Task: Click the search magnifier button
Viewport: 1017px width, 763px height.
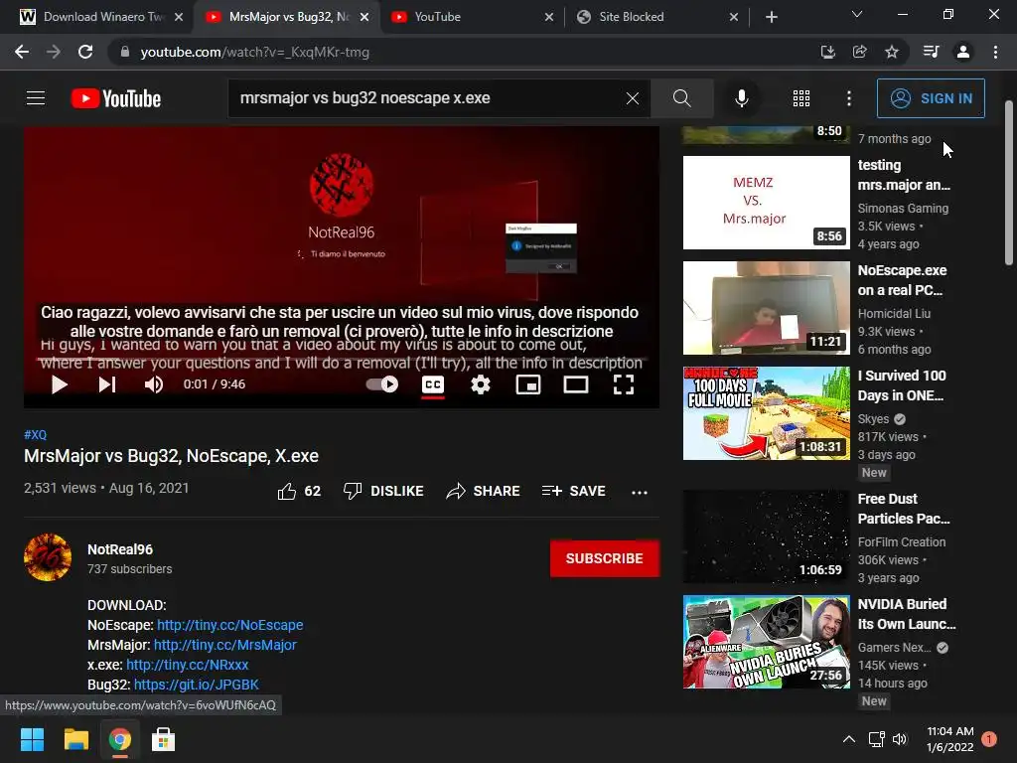Action: coord(681,98)
